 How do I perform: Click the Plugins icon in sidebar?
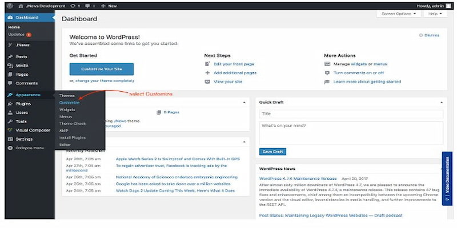10,104
